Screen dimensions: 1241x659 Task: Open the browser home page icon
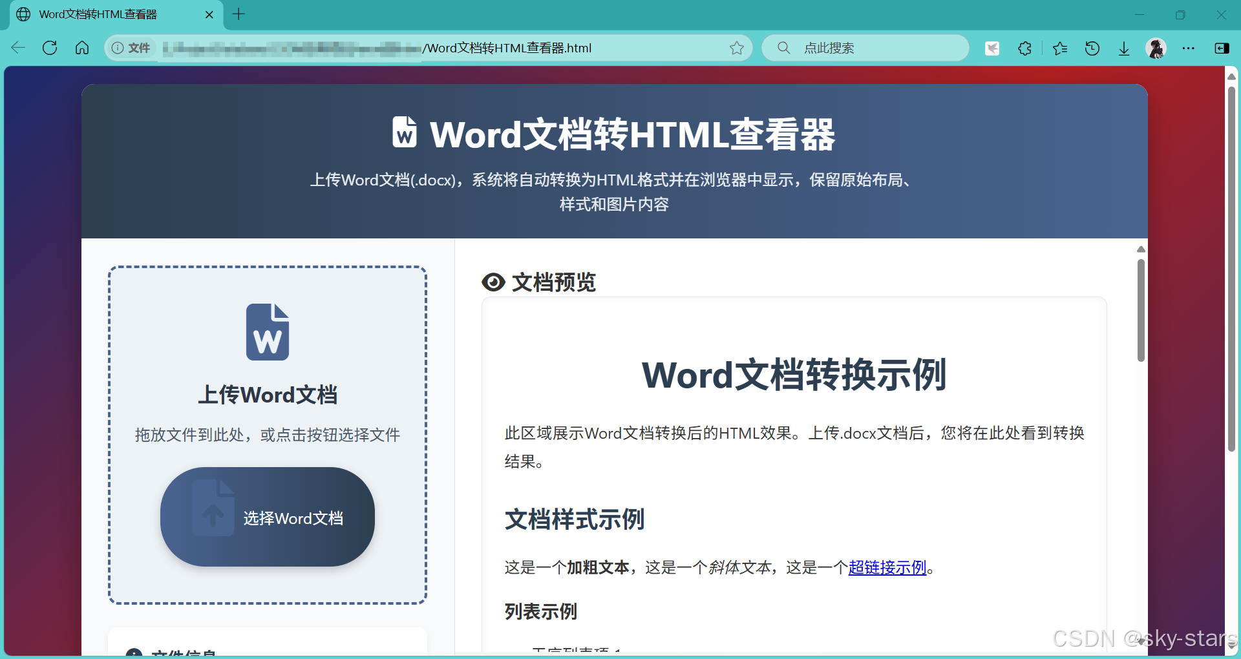coord(82,48)
